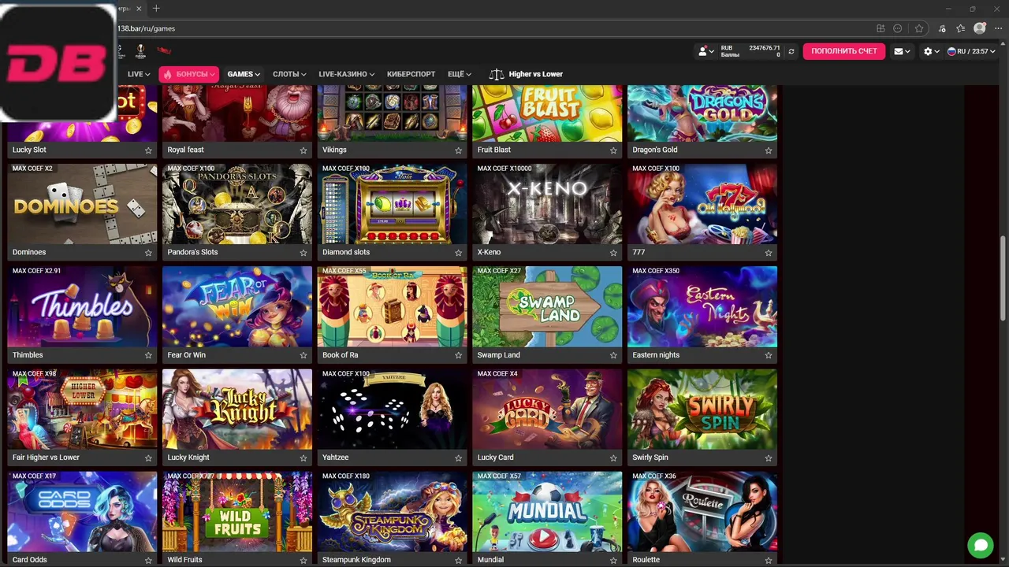Favorite the Diamond slots game star

click(458, 253)
